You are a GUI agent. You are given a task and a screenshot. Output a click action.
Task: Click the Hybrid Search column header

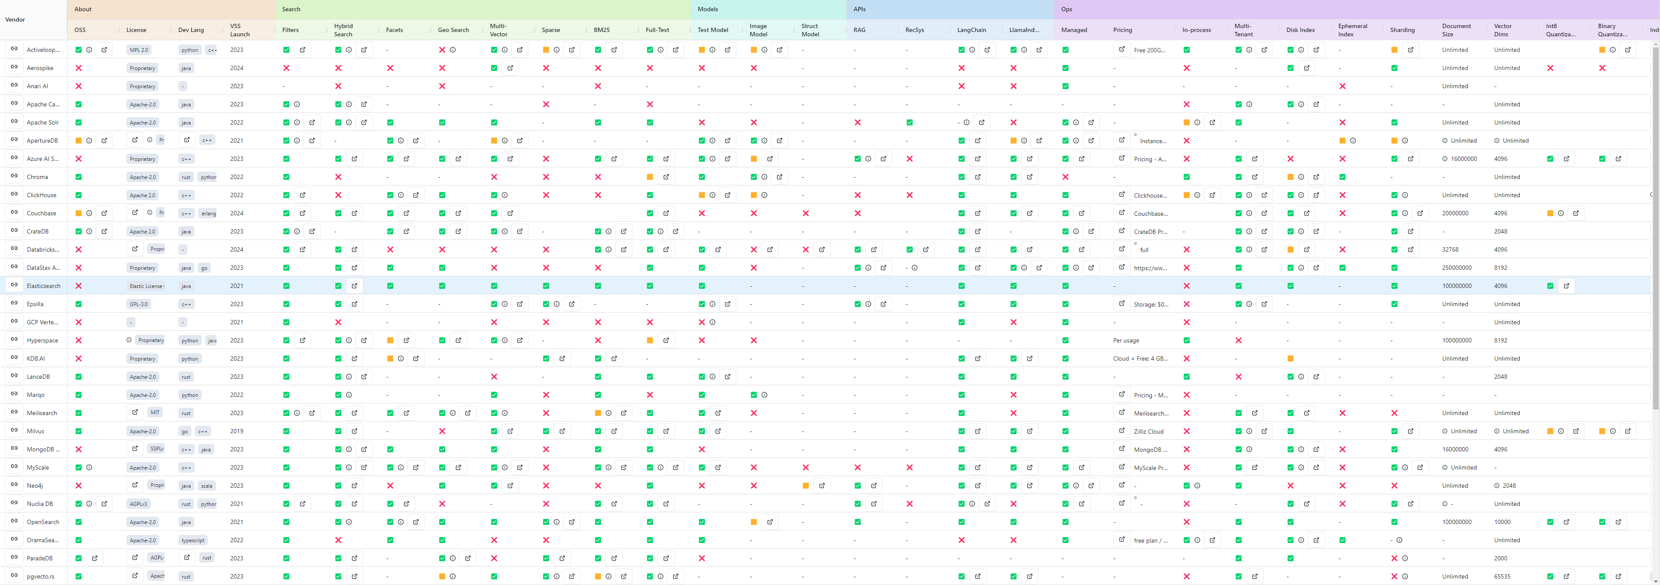(x=343, y=30)
